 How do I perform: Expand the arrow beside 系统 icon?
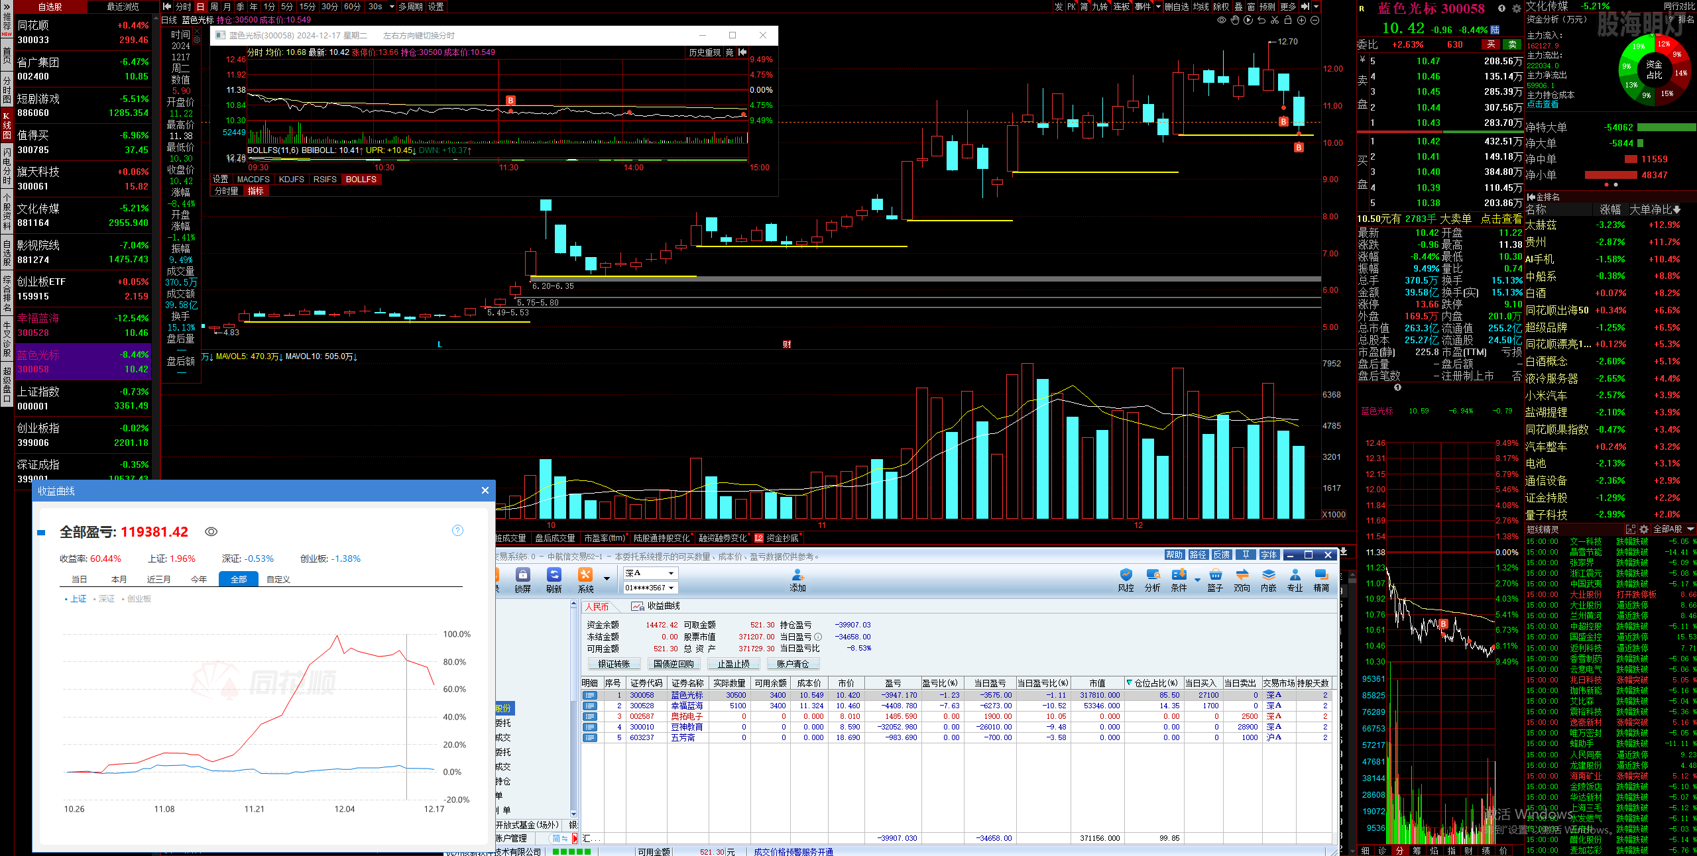pos(606,579)
